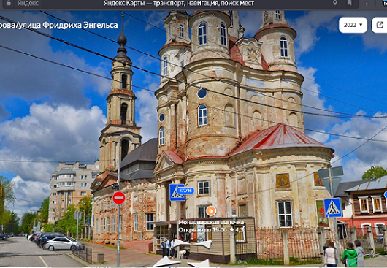Click the location pin icon in the address bar
Screen dimensions: 387x268
[x=335, y=3]
